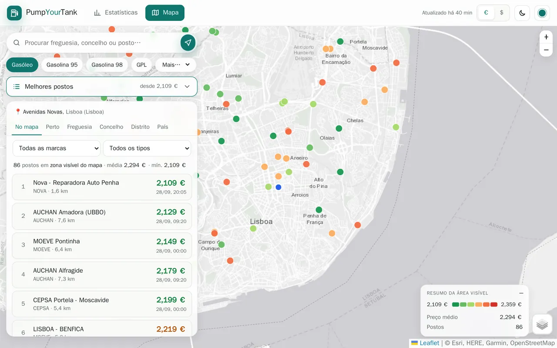Collapse the Melhores postos panel

102,87
